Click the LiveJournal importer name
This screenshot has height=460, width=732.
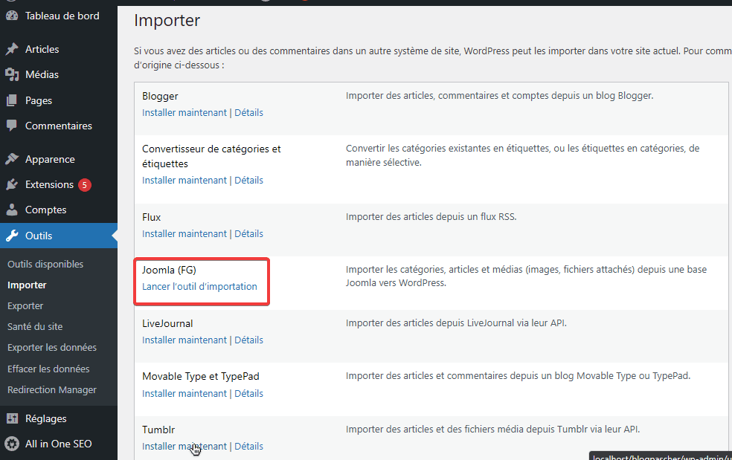[x=167, y=323]
